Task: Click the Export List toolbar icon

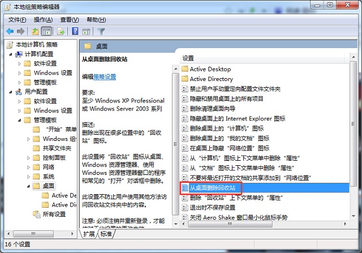Action: (61, 32)
